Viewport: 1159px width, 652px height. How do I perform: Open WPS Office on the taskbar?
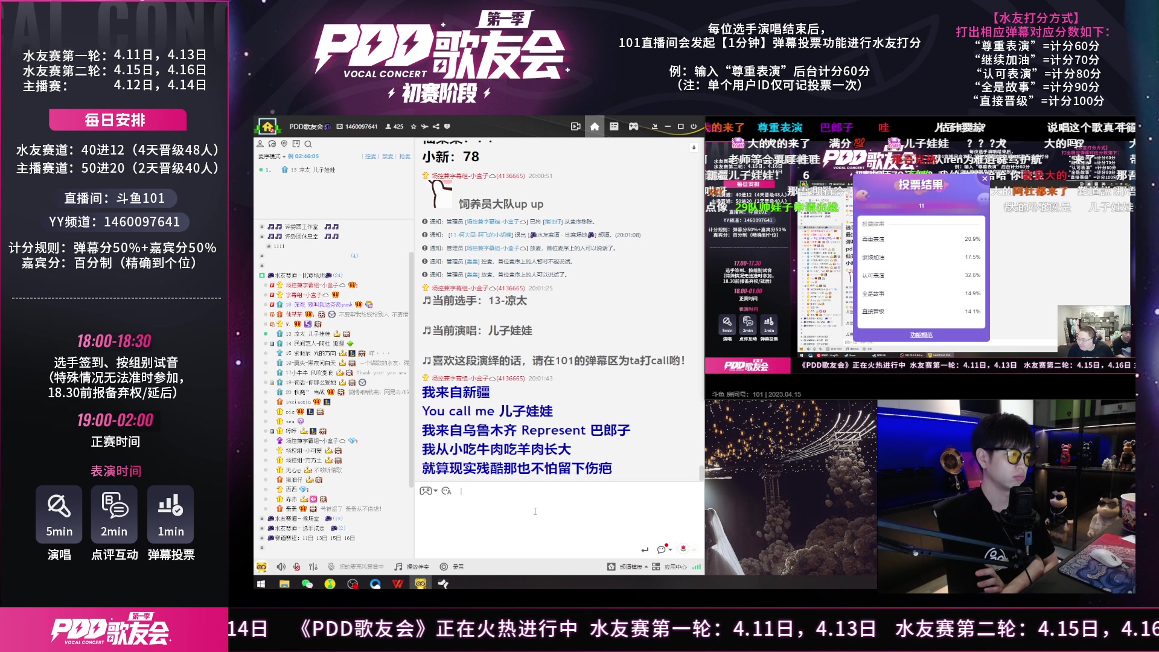tap(398, 584)
